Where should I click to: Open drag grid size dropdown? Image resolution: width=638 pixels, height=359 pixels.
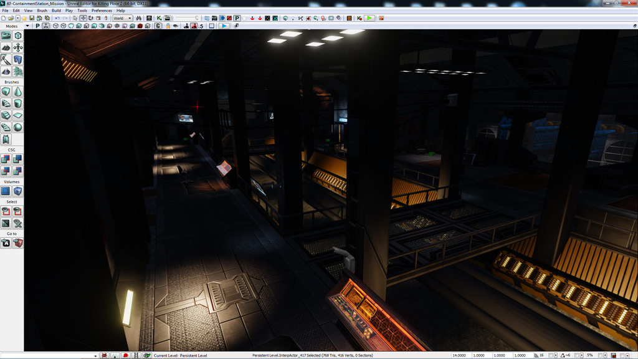556,355
